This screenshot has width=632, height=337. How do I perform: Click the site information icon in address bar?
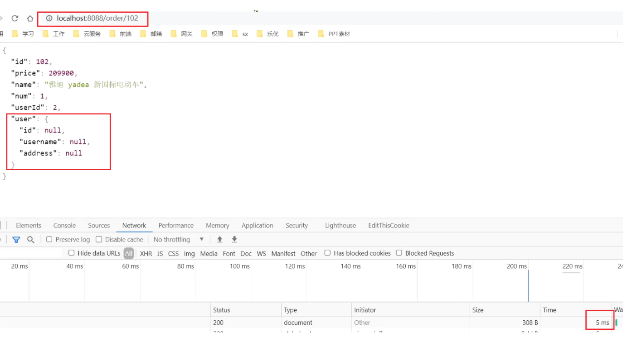[49, 19]
